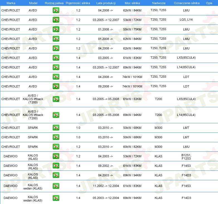Click the Opis column header

click(209, 3)
